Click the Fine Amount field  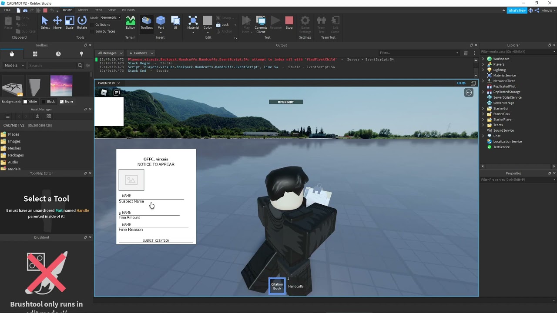150,213
